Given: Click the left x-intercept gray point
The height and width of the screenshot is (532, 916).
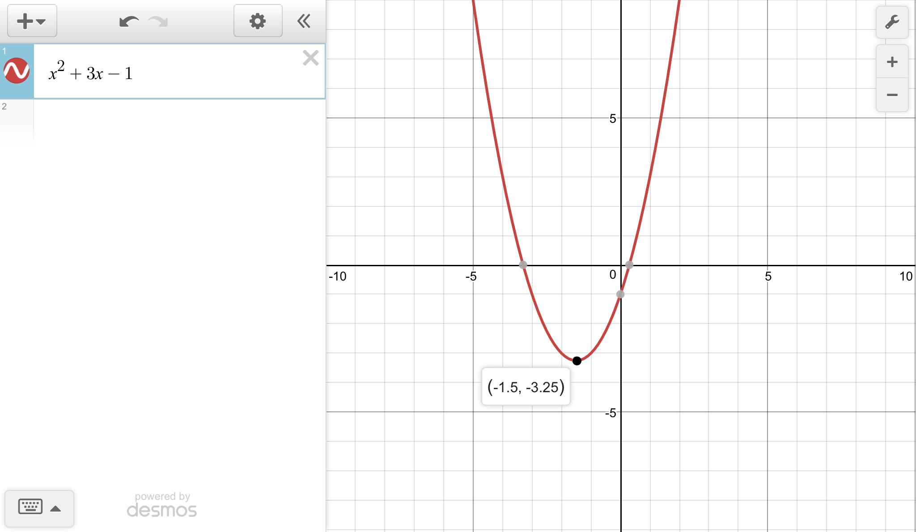Looking at the screenshot, I should coord(523,265).
